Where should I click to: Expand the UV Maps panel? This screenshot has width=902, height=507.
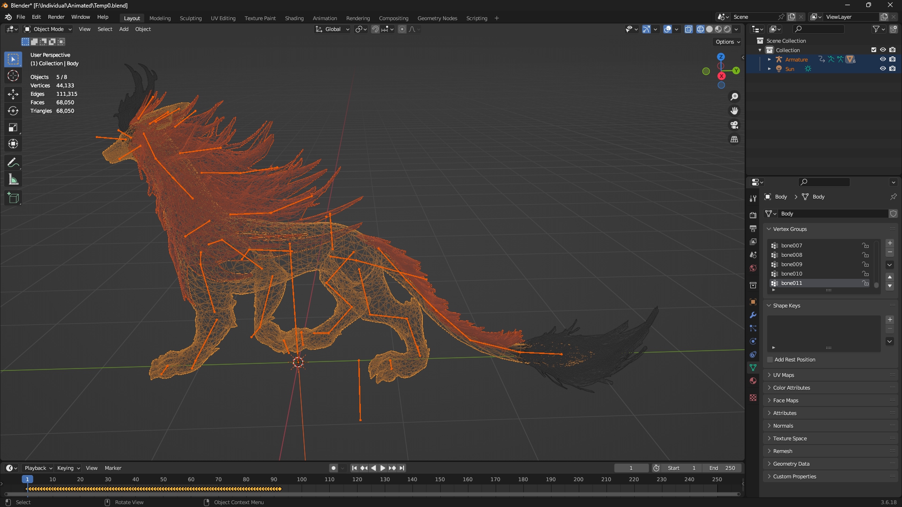[784, 375]
